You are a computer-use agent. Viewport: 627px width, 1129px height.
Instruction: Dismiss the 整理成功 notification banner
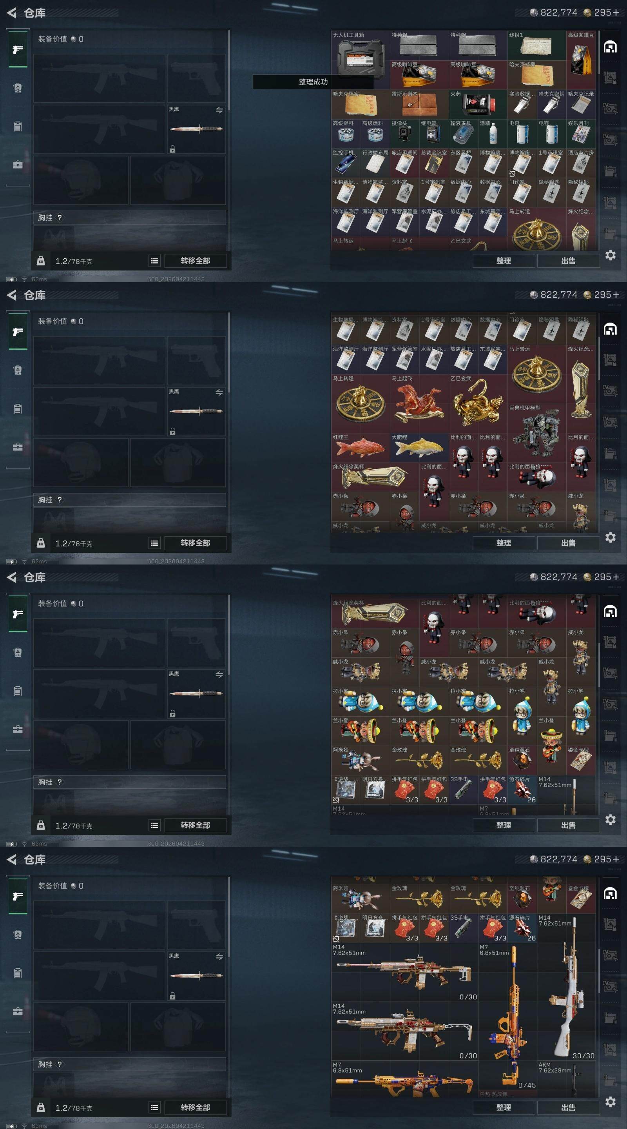click(313, 82)
